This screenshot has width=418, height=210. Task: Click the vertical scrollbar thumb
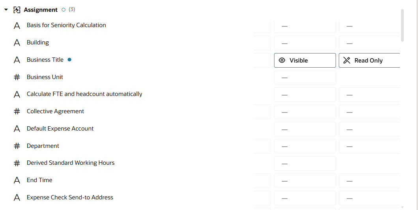(402, 25)
